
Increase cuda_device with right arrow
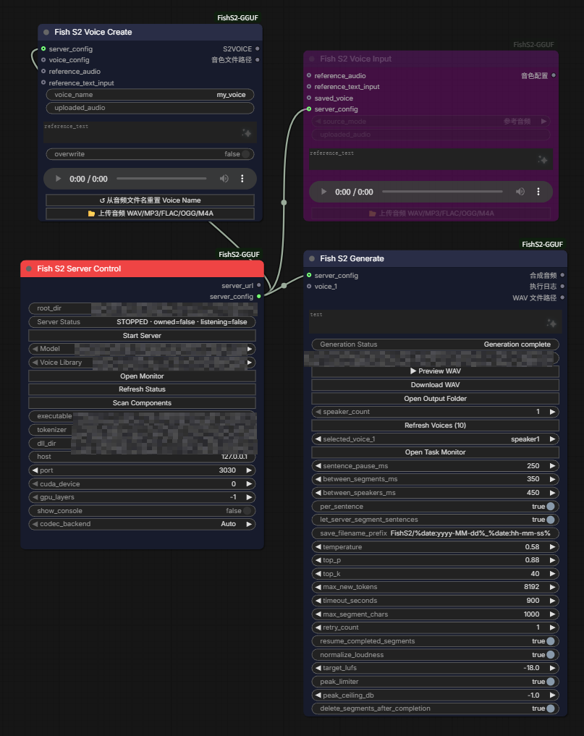(x=249, y=484)
